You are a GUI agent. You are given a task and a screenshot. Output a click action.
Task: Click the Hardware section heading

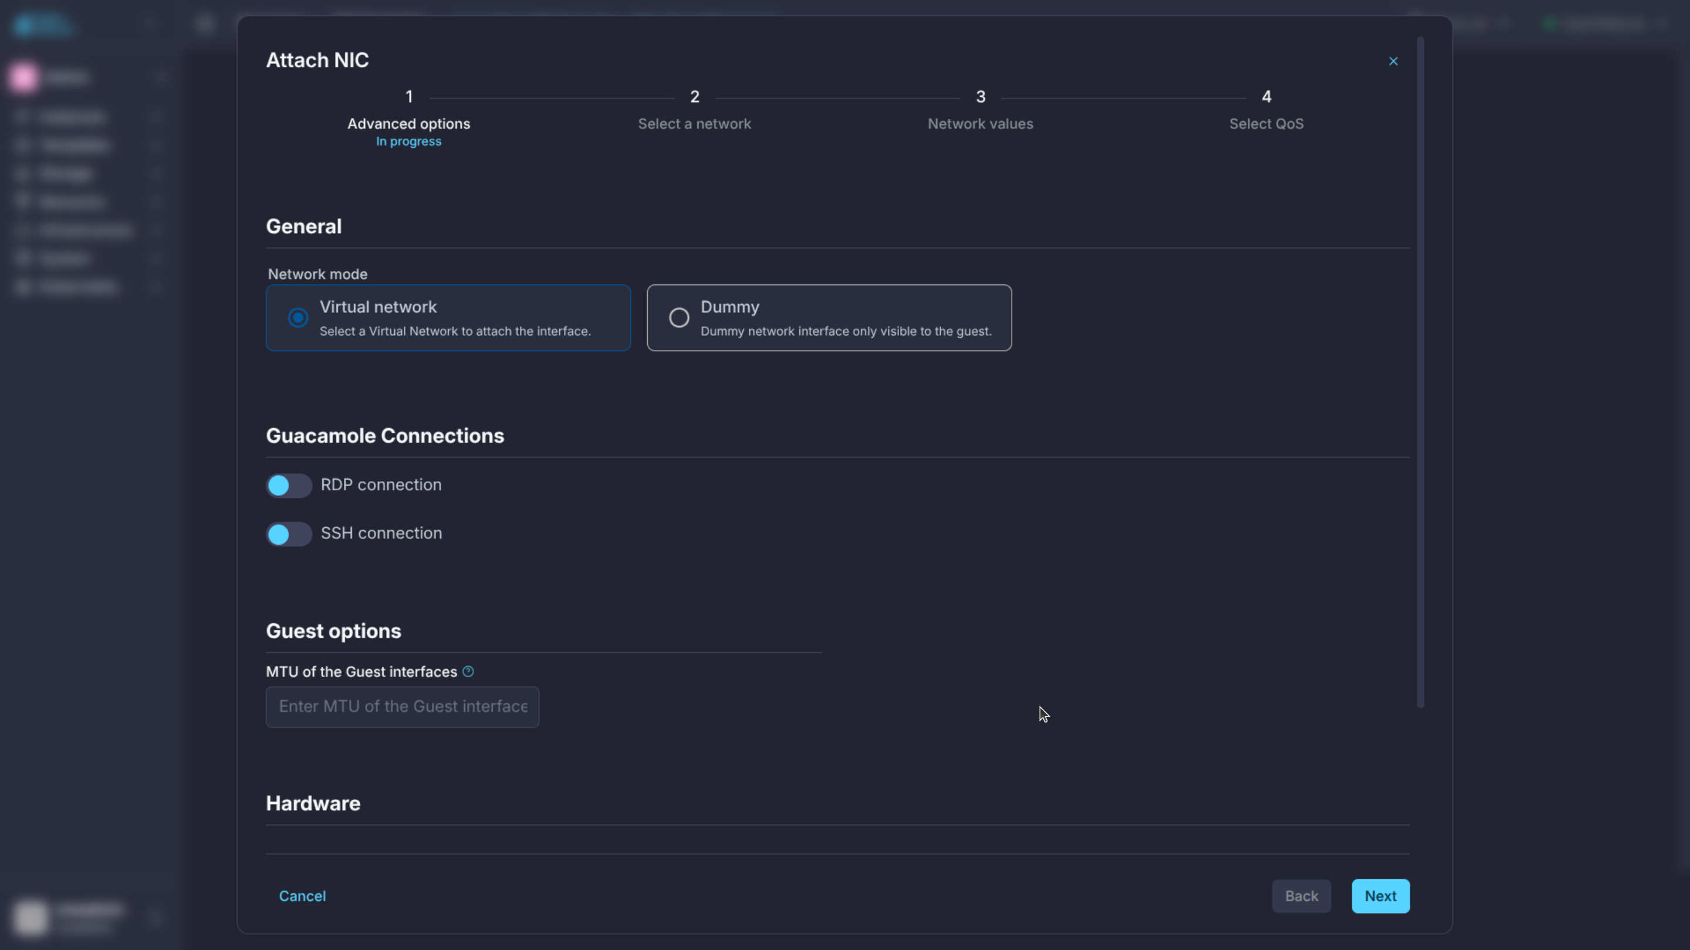tap(313, 803)
